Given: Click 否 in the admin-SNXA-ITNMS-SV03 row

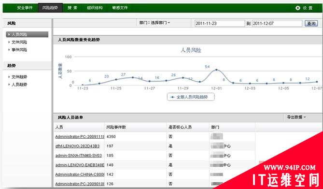Looking at the screenshot, I should pos(170,156).
